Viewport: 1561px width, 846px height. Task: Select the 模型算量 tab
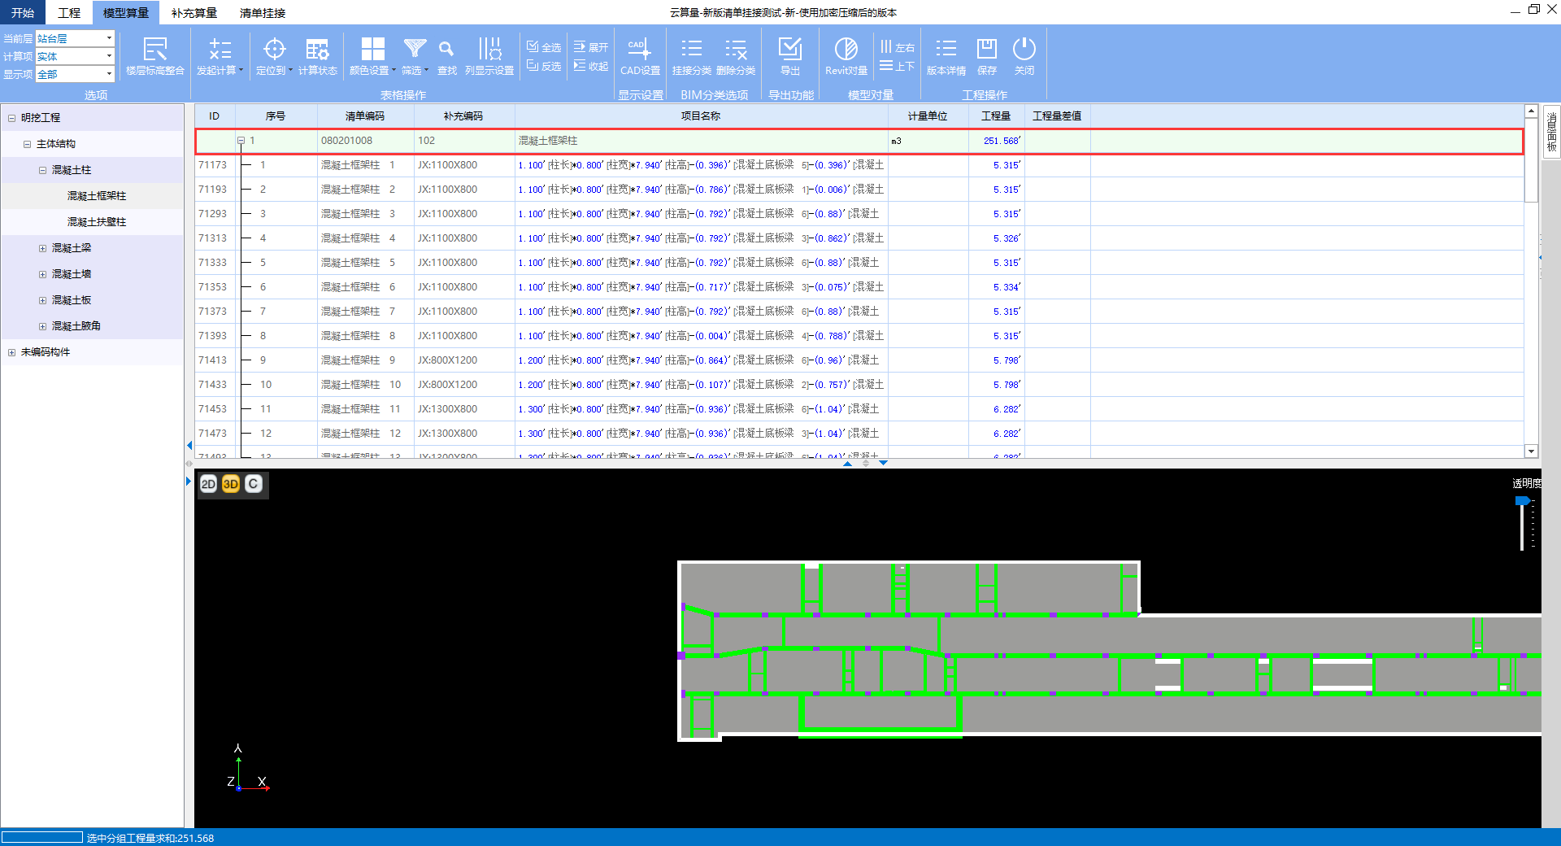click(x=126, y=12)
